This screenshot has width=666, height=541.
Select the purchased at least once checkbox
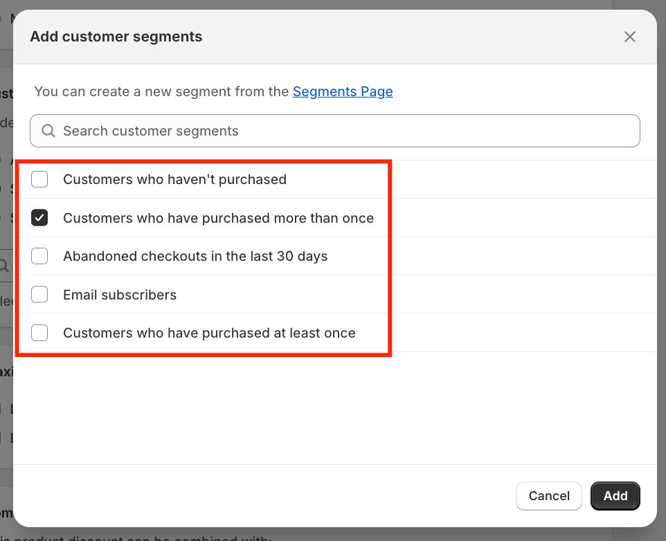39,333
